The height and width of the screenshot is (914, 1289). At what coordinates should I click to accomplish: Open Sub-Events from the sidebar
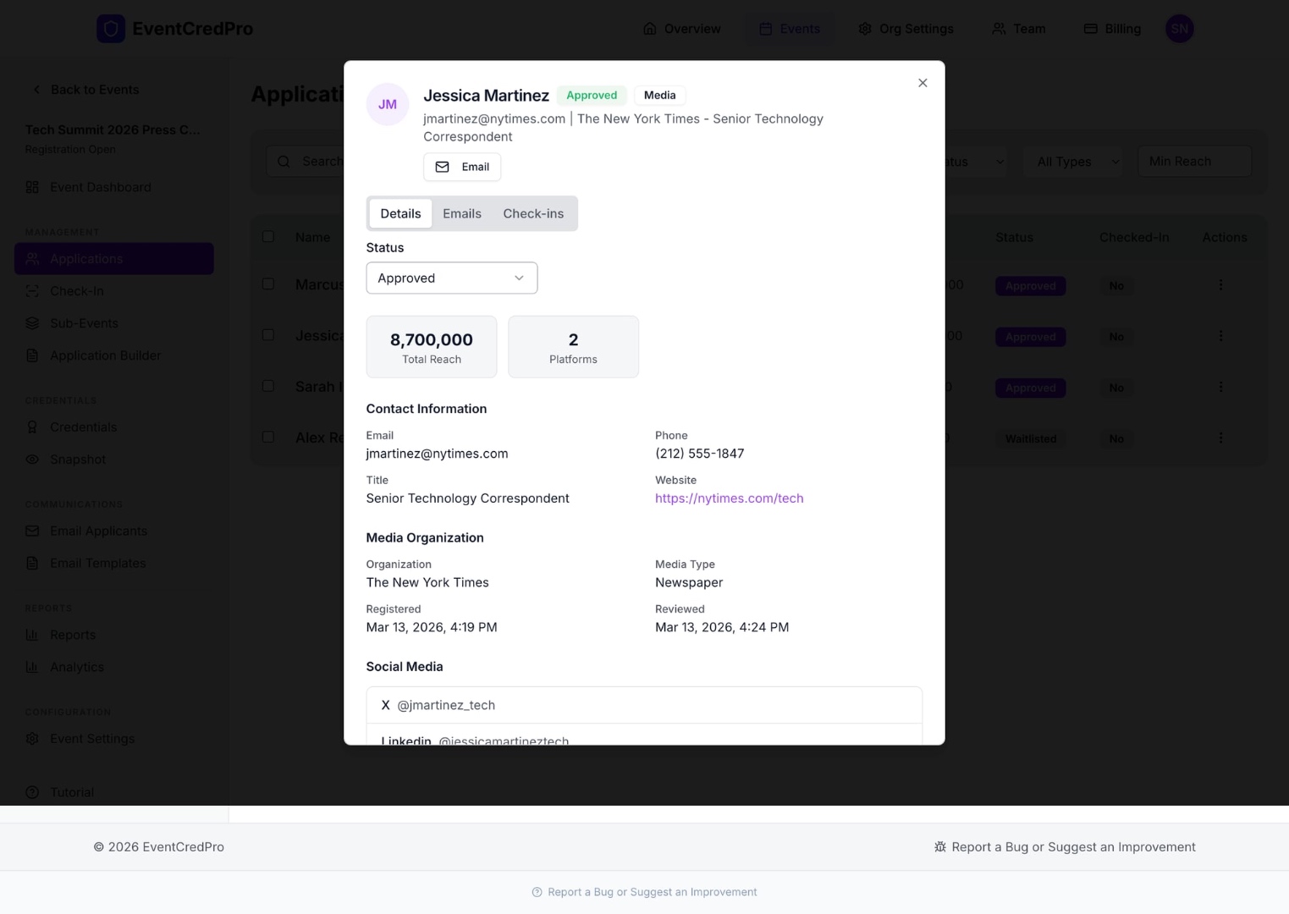point(84,322)
